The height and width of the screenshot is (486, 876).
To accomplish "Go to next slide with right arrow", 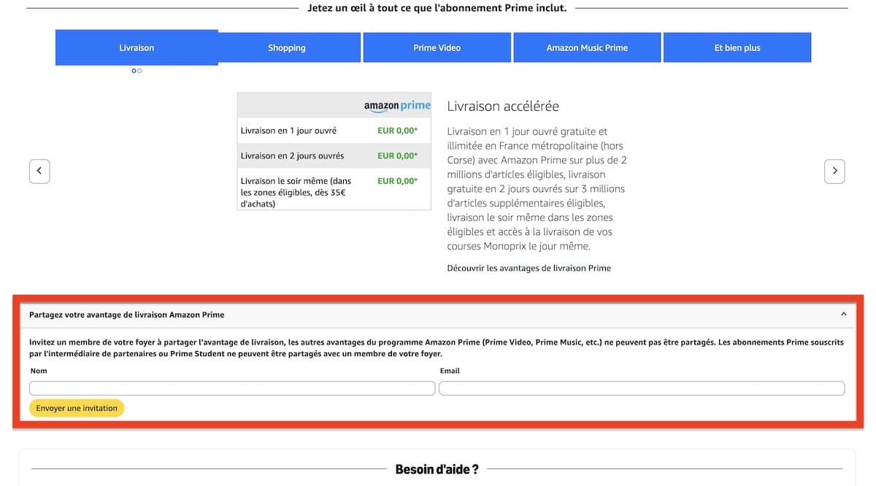I will tap(834, 171).
